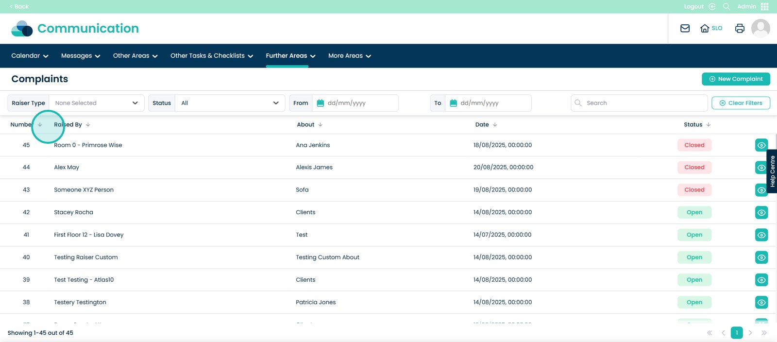View complaint 45 using eye icon
The image size is (777, 342).
[761, 145]
